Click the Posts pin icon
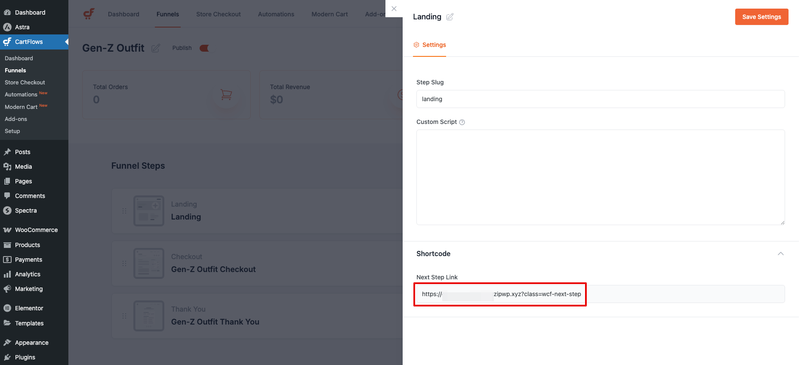 pyautogui.click(x=7, y=152)
